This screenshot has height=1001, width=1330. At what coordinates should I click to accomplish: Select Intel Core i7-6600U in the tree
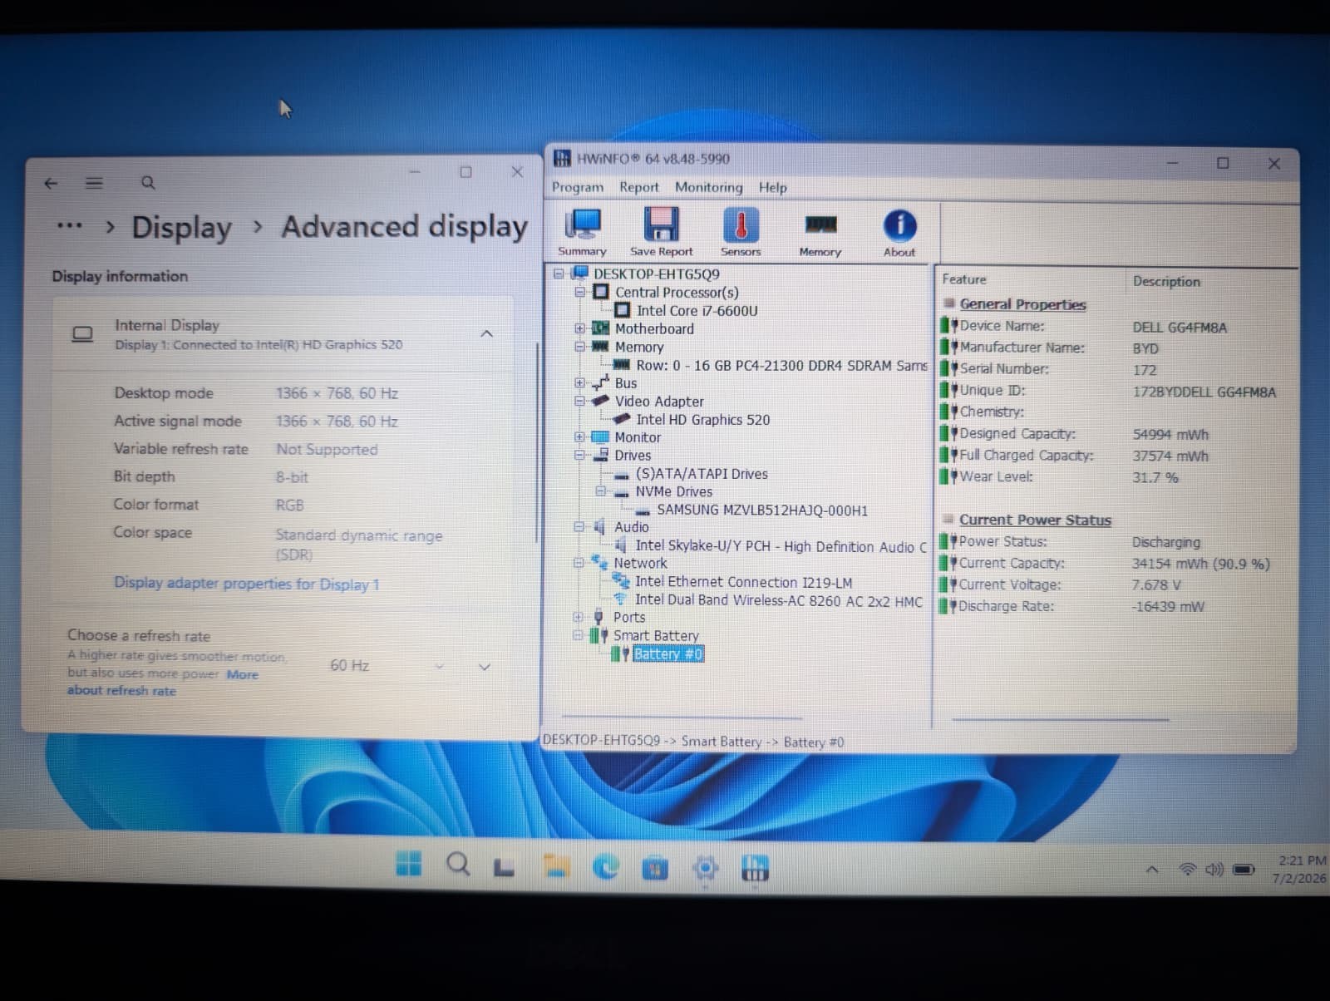(697, 310)
